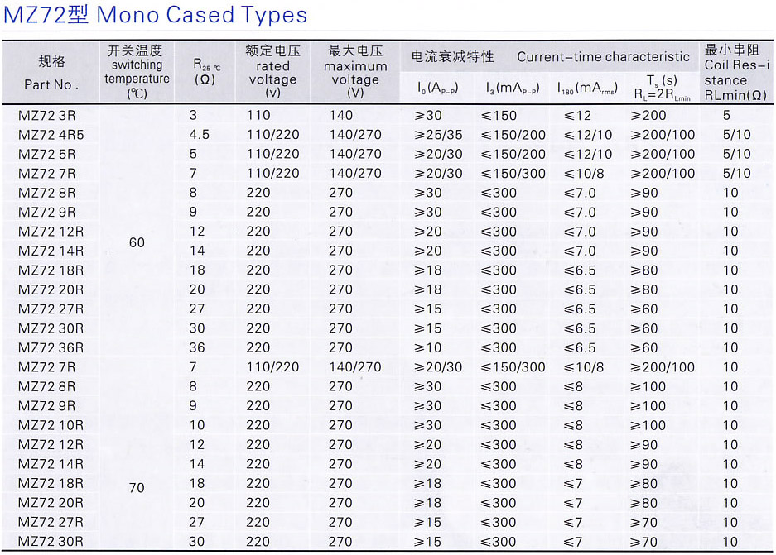The height and width of the screenshot is (555, 776).
Task: Select the I180 value "≤12/10" for MZ72 4R5
Action: coord(588,135)
